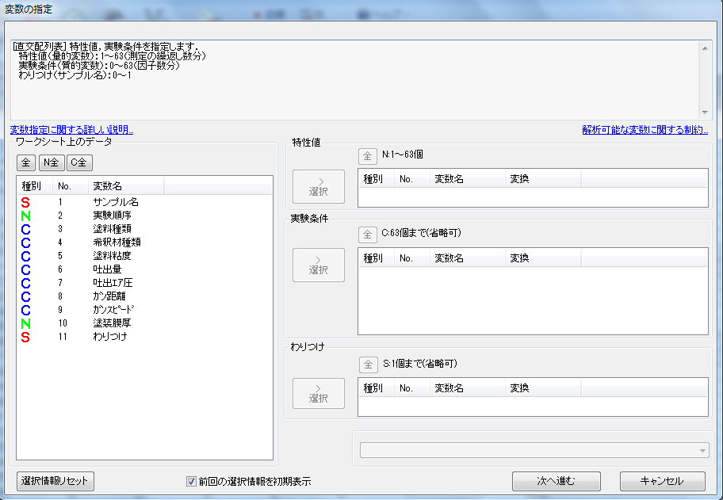Select variable name 希釈材種類

click(117, 242)
